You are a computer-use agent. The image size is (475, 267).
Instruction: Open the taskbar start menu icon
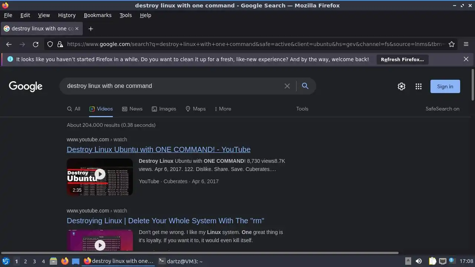6,261
